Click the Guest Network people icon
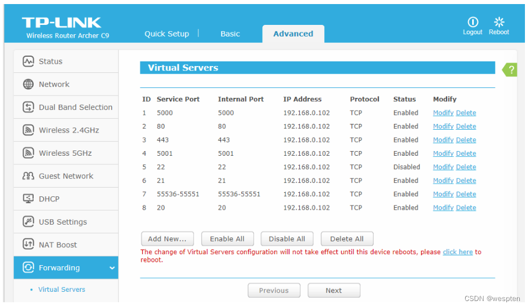The width and height of the screenshot is (529, 308). point(28,176)
